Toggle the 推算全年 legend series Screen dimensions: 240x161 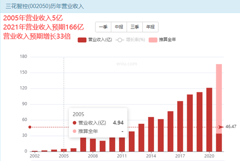(162, 40)
